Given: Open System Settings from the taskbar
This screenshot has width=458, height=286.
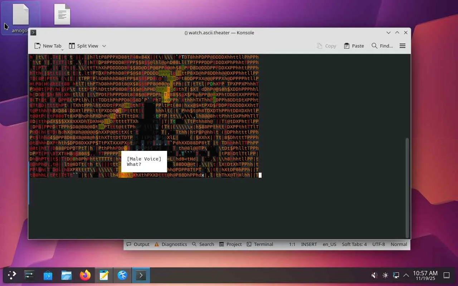Looking at the screenshot, I should coord(29,275).
